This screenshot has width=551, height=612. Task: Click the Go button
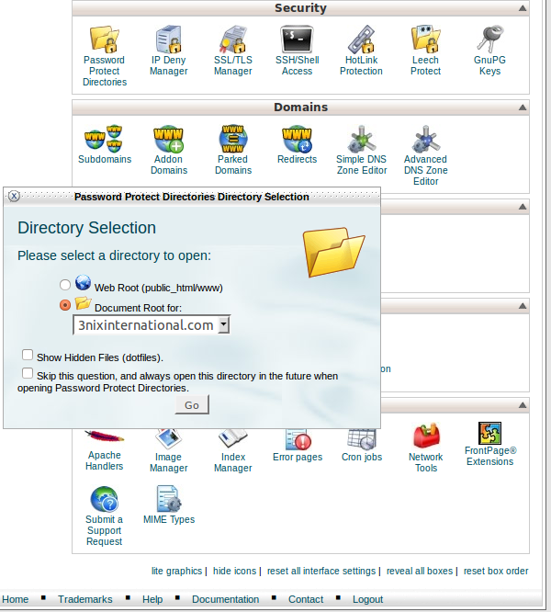192,404
